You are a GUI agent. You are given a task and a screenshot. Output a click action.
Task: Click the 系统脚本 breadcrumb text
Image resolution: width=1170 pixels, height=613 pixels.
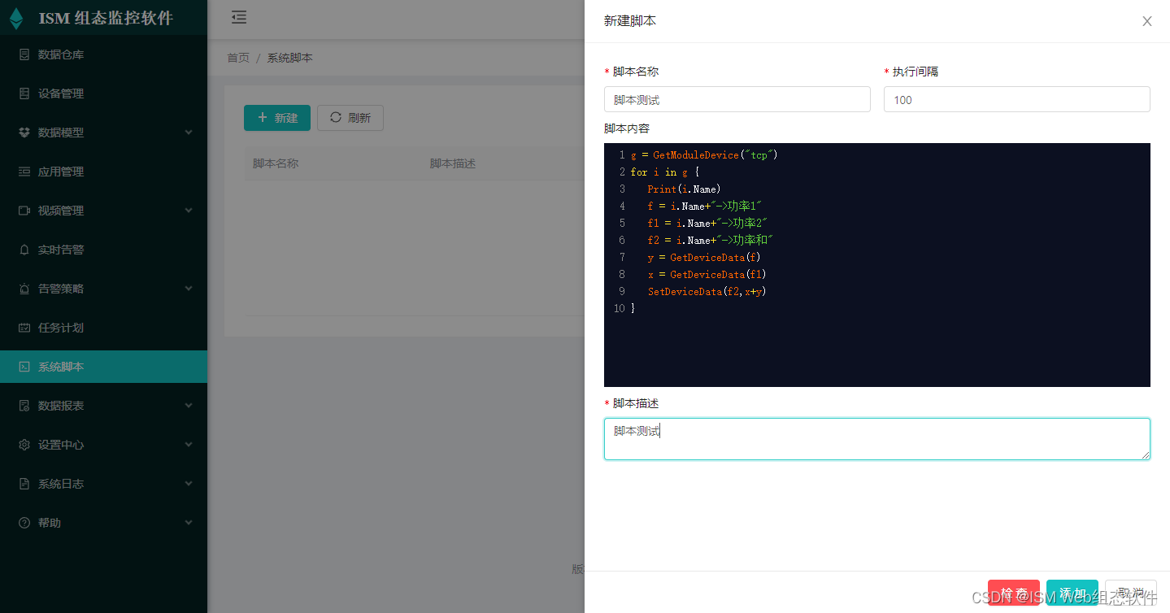(x=290, y=58)
